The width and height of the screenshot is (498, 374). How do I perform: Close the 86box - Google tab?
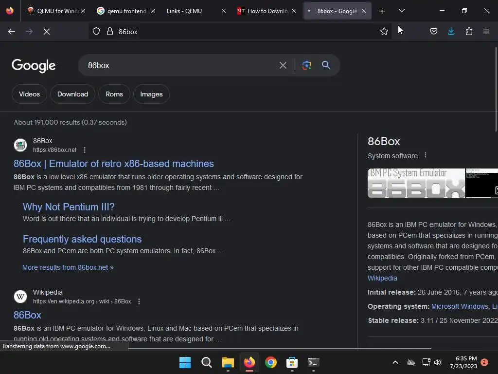(x=364, y=11)
